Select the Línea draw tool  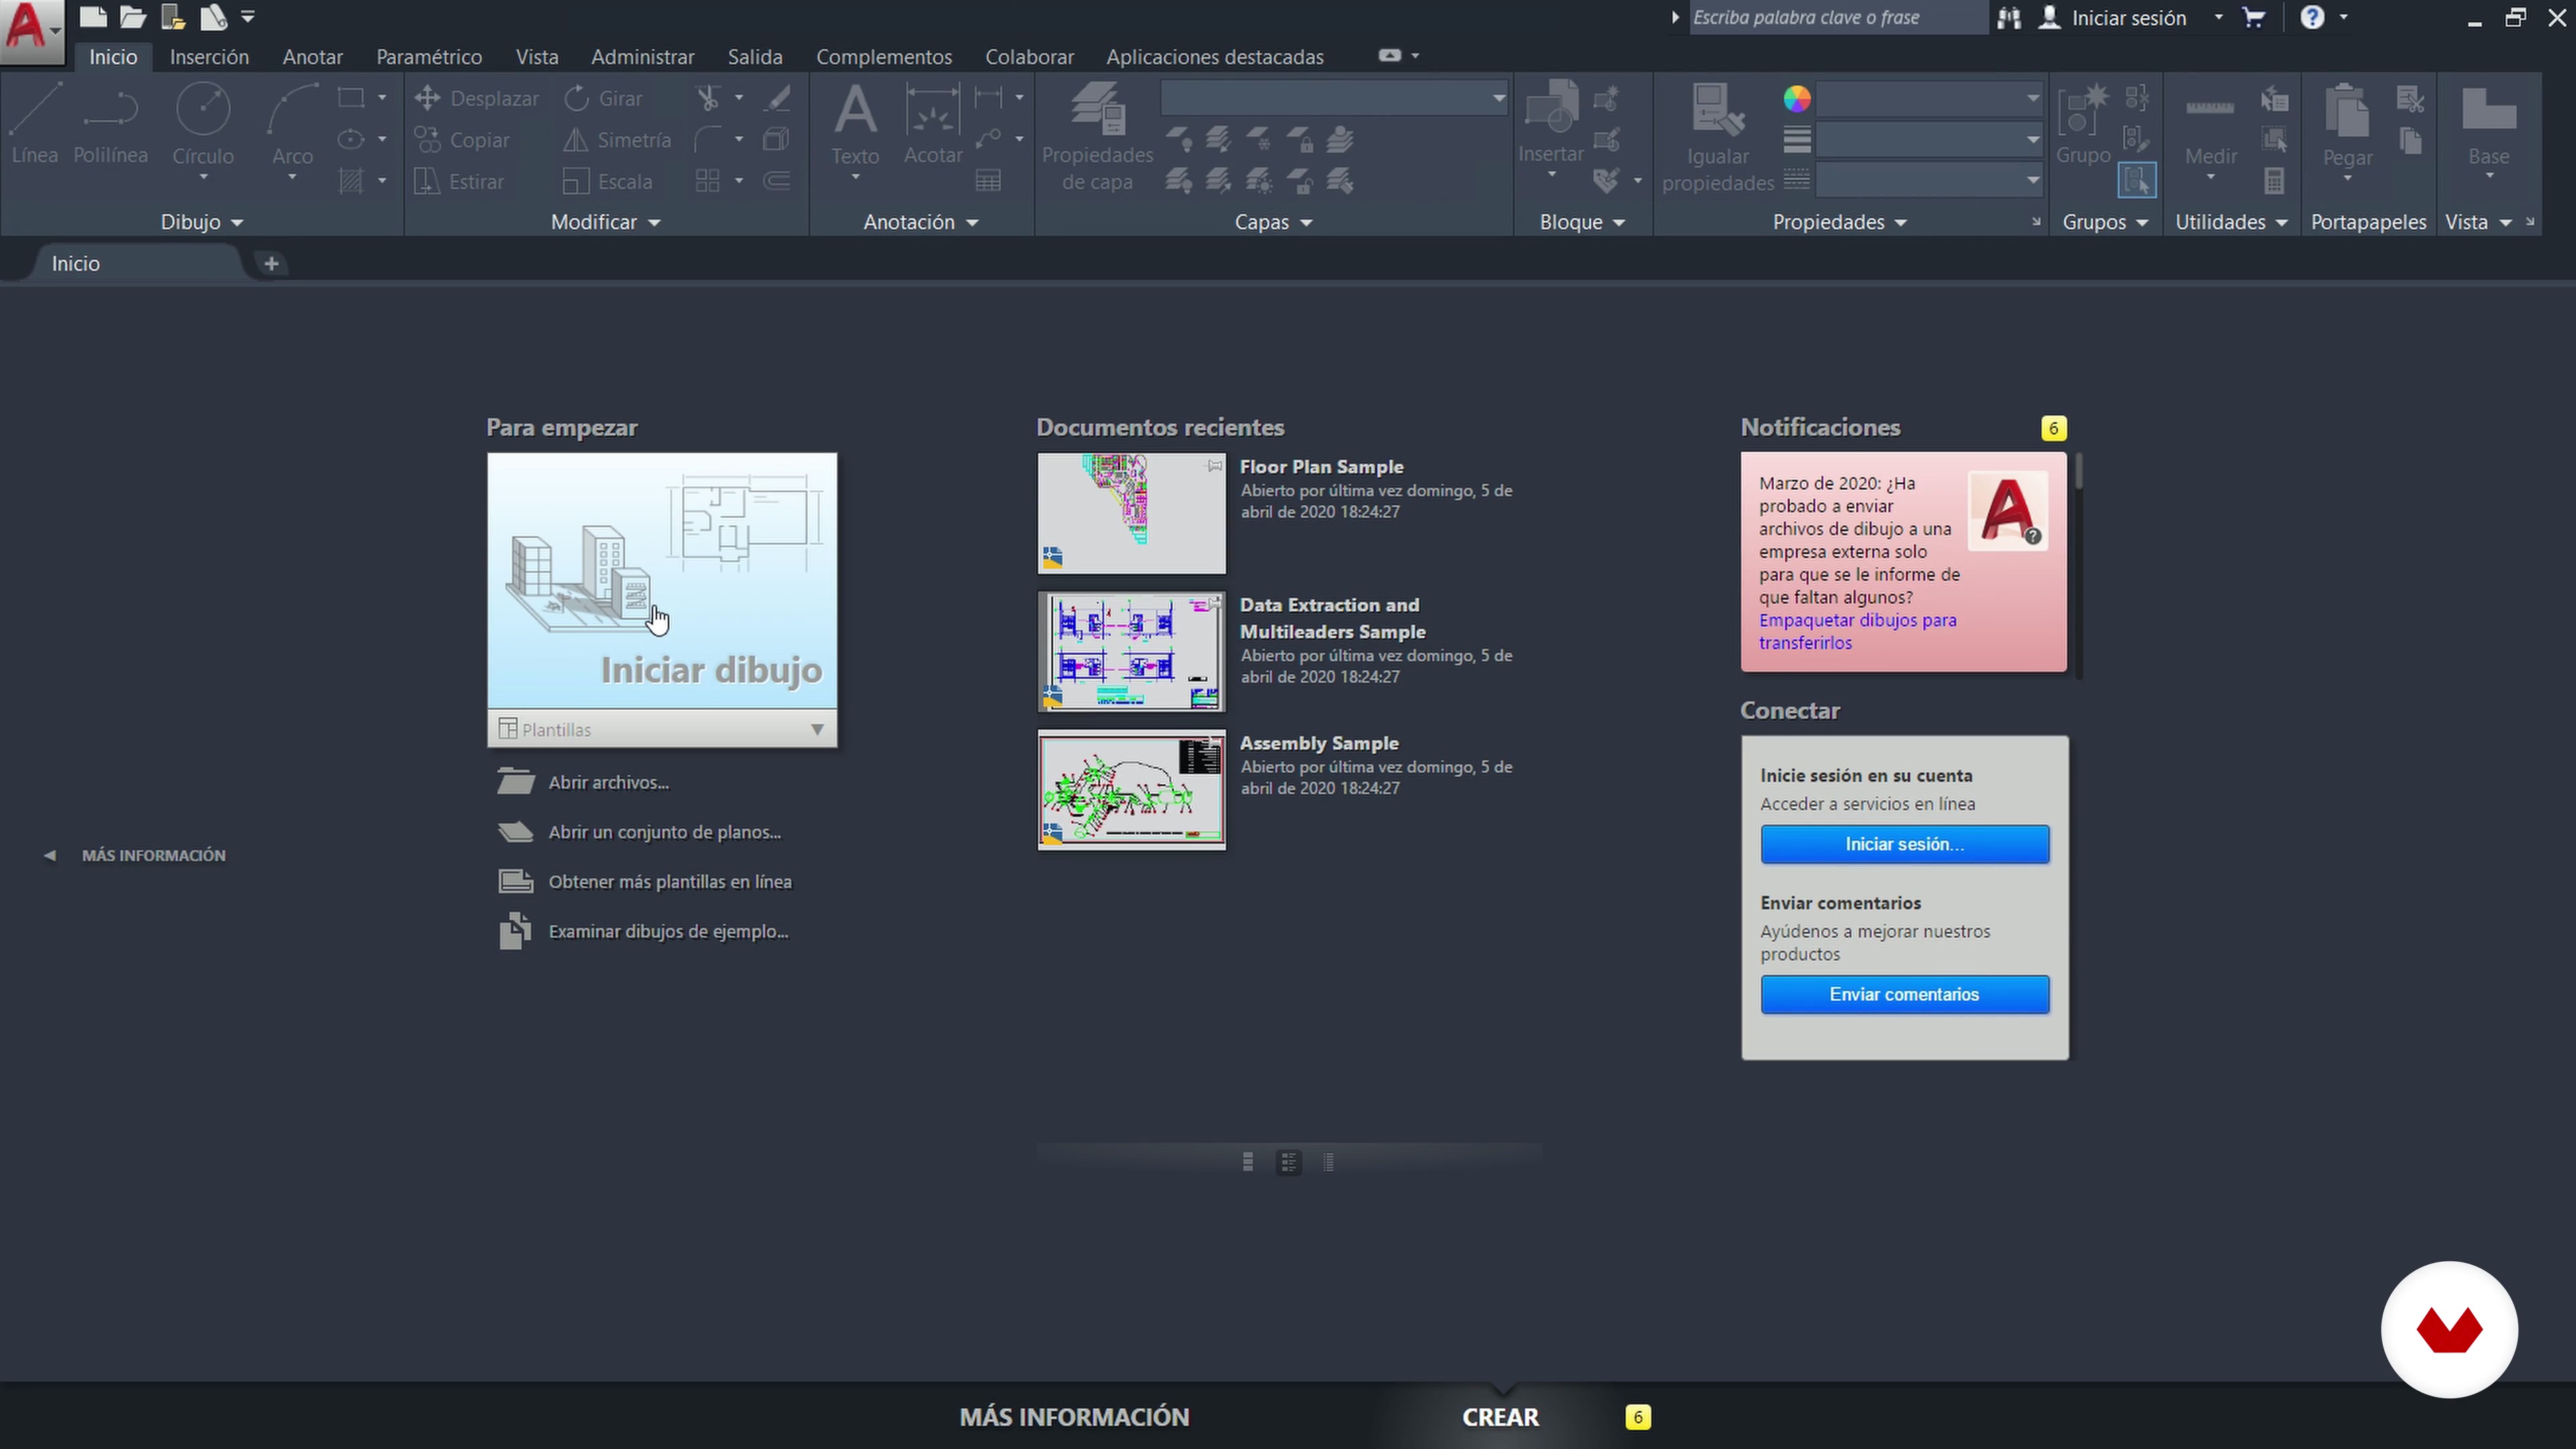pyautogui.click(x=34, y=125)
